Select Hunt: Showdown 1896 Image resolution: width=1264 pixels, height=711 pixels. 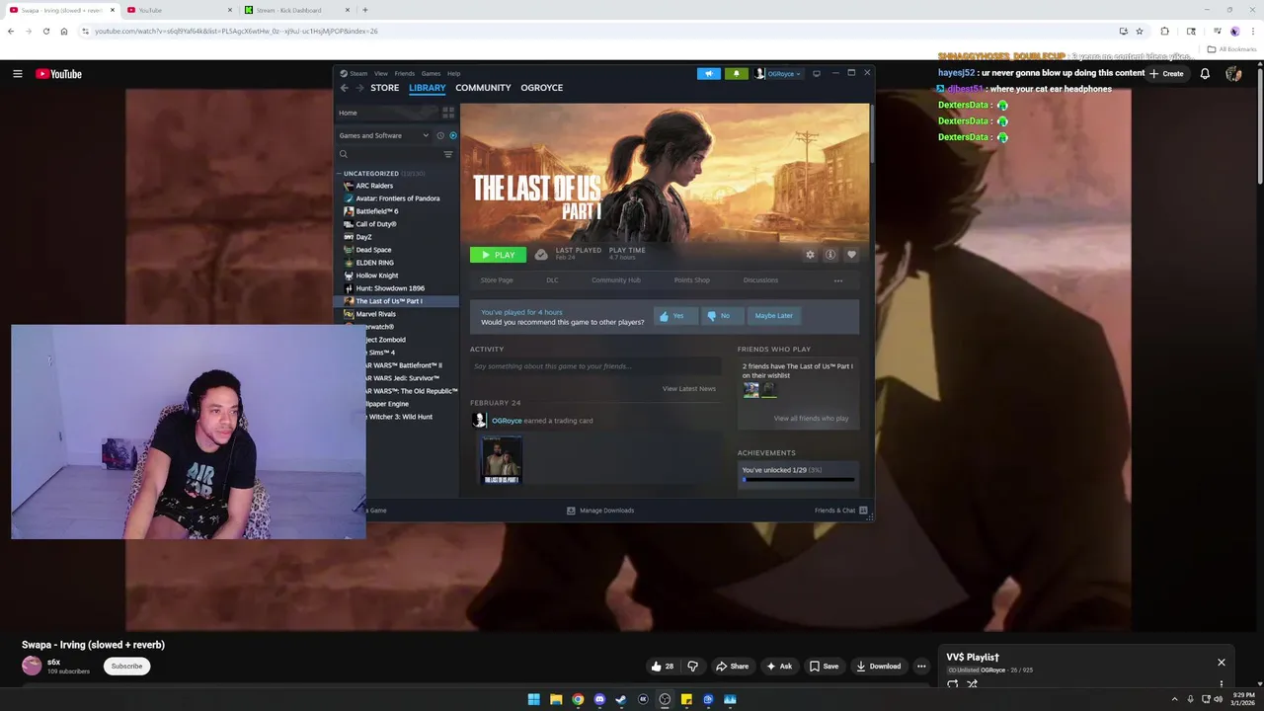tap(389, 288)
